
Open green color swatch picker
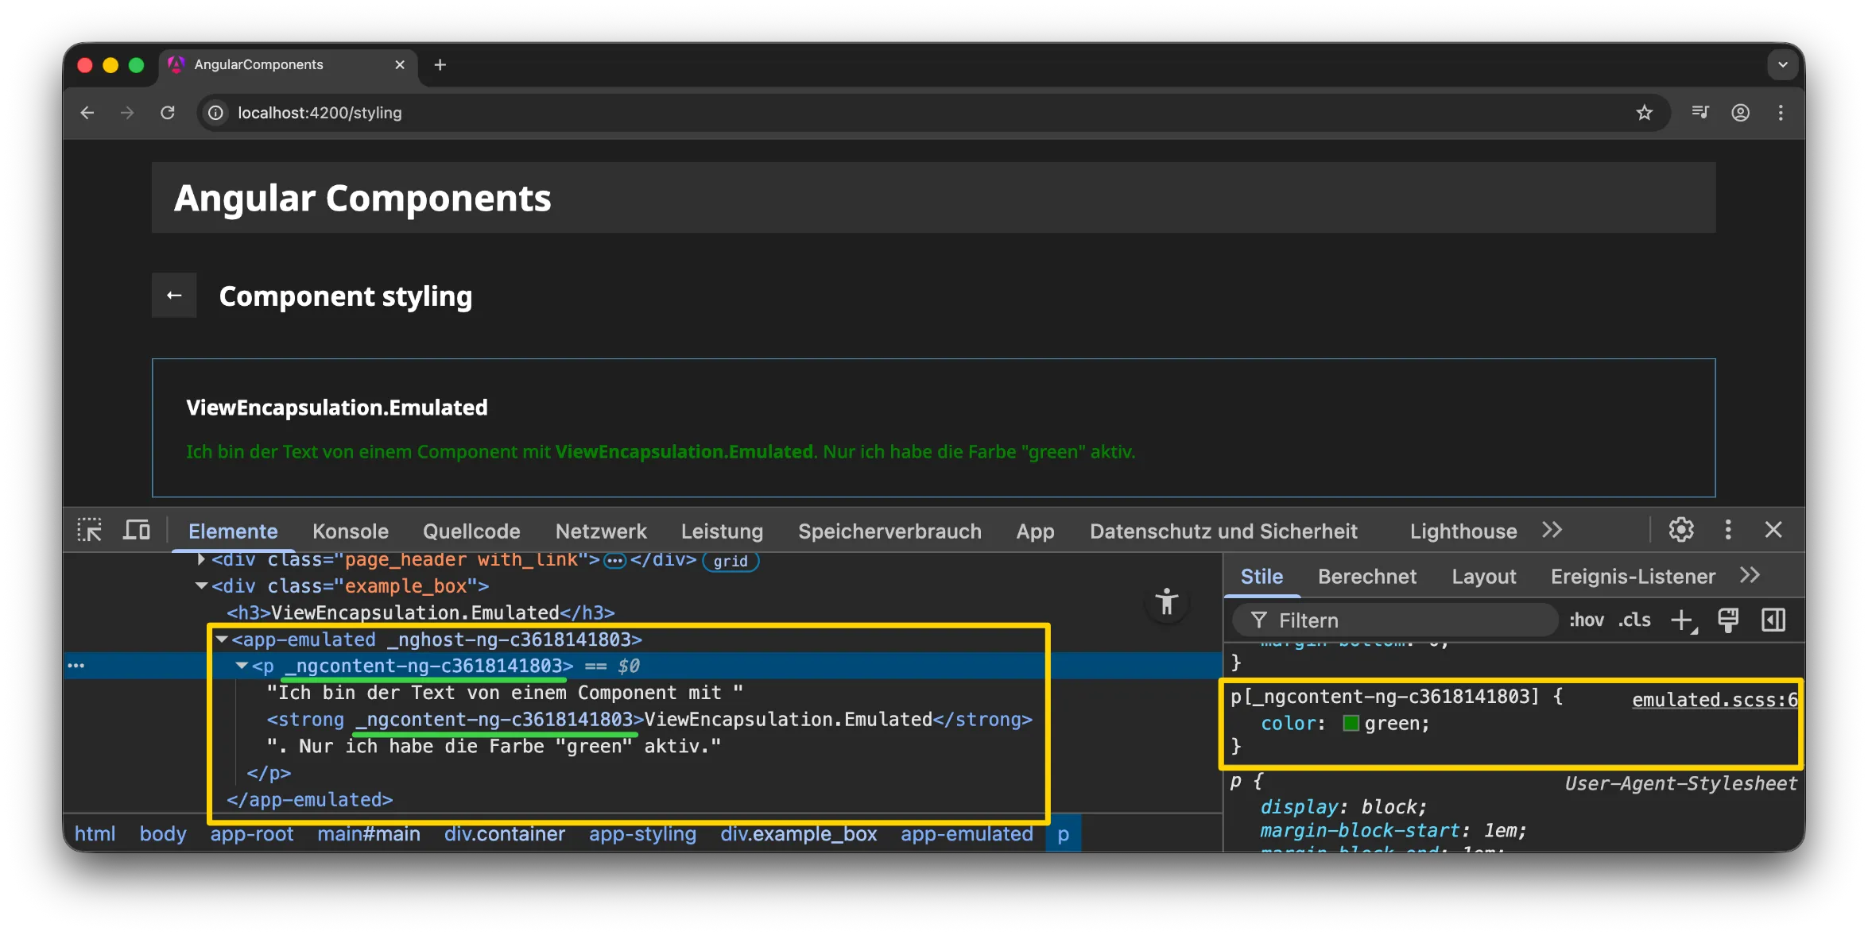point(1351,724)
